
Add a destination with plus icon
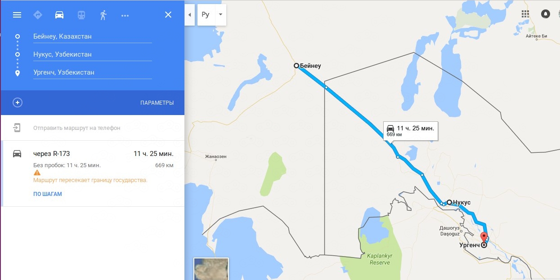click(18, 102)
